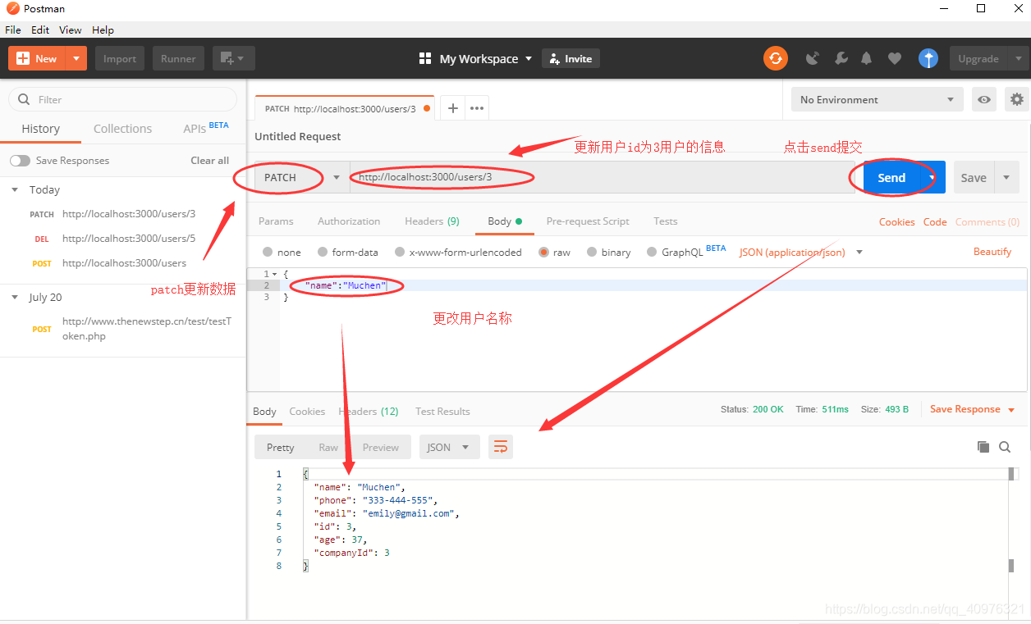The image size is (1031, 624).
Task: Click the environment quick look eye icon
Action: click(x=984, y=99)
